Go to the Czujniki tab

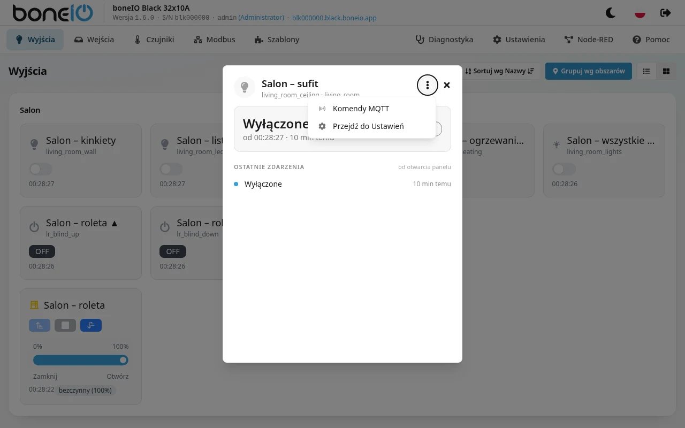pyautogui.click(x=154, y=40)
